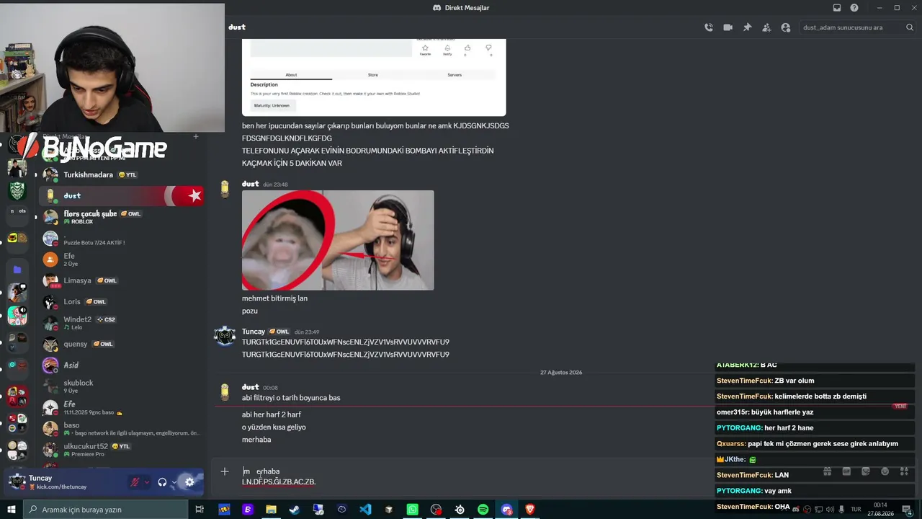Viewport: 922px width, 519px height.
Task: Expand microphone input options arrow
Action: pos(147,482)
